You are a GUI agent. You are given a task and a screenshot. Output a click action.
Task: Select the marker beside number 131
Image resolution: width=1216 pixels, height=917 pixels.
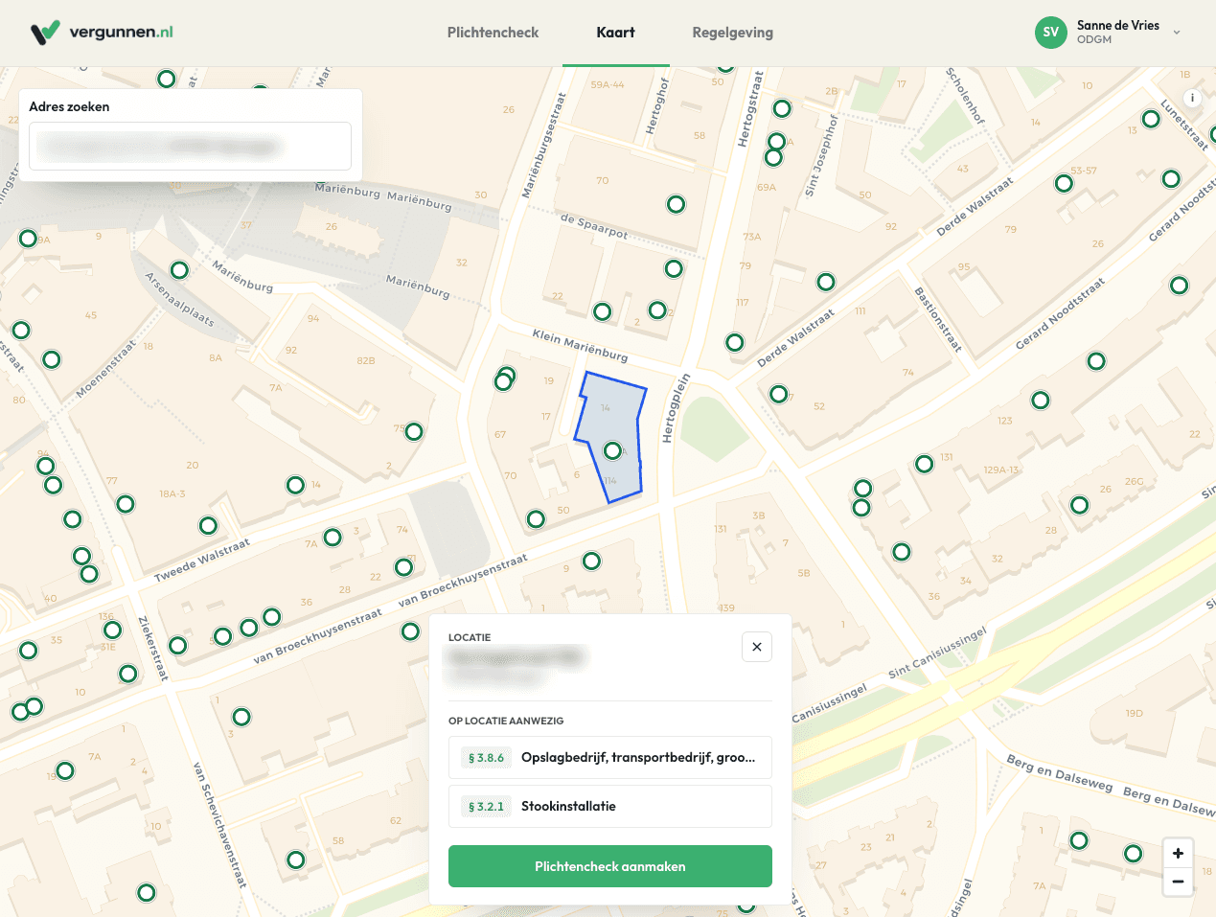pos(925,465)
